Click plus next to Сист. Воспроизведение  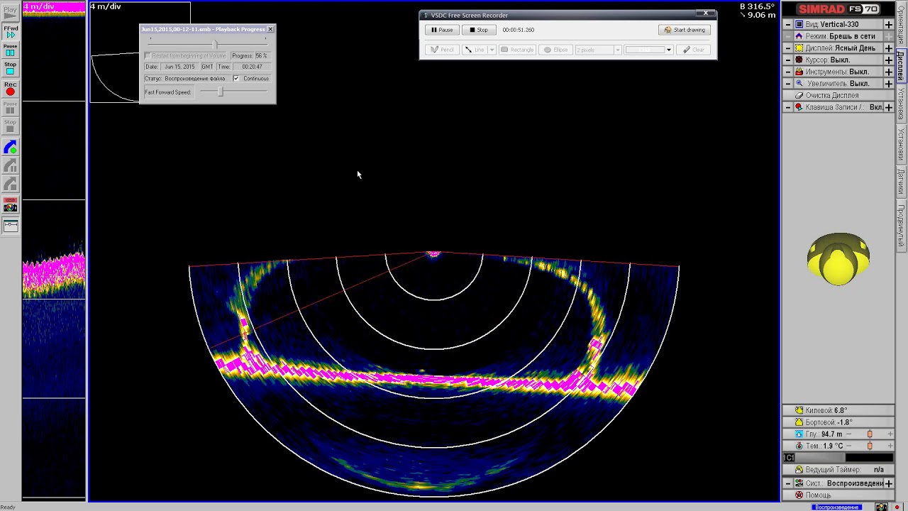point(888,483)
